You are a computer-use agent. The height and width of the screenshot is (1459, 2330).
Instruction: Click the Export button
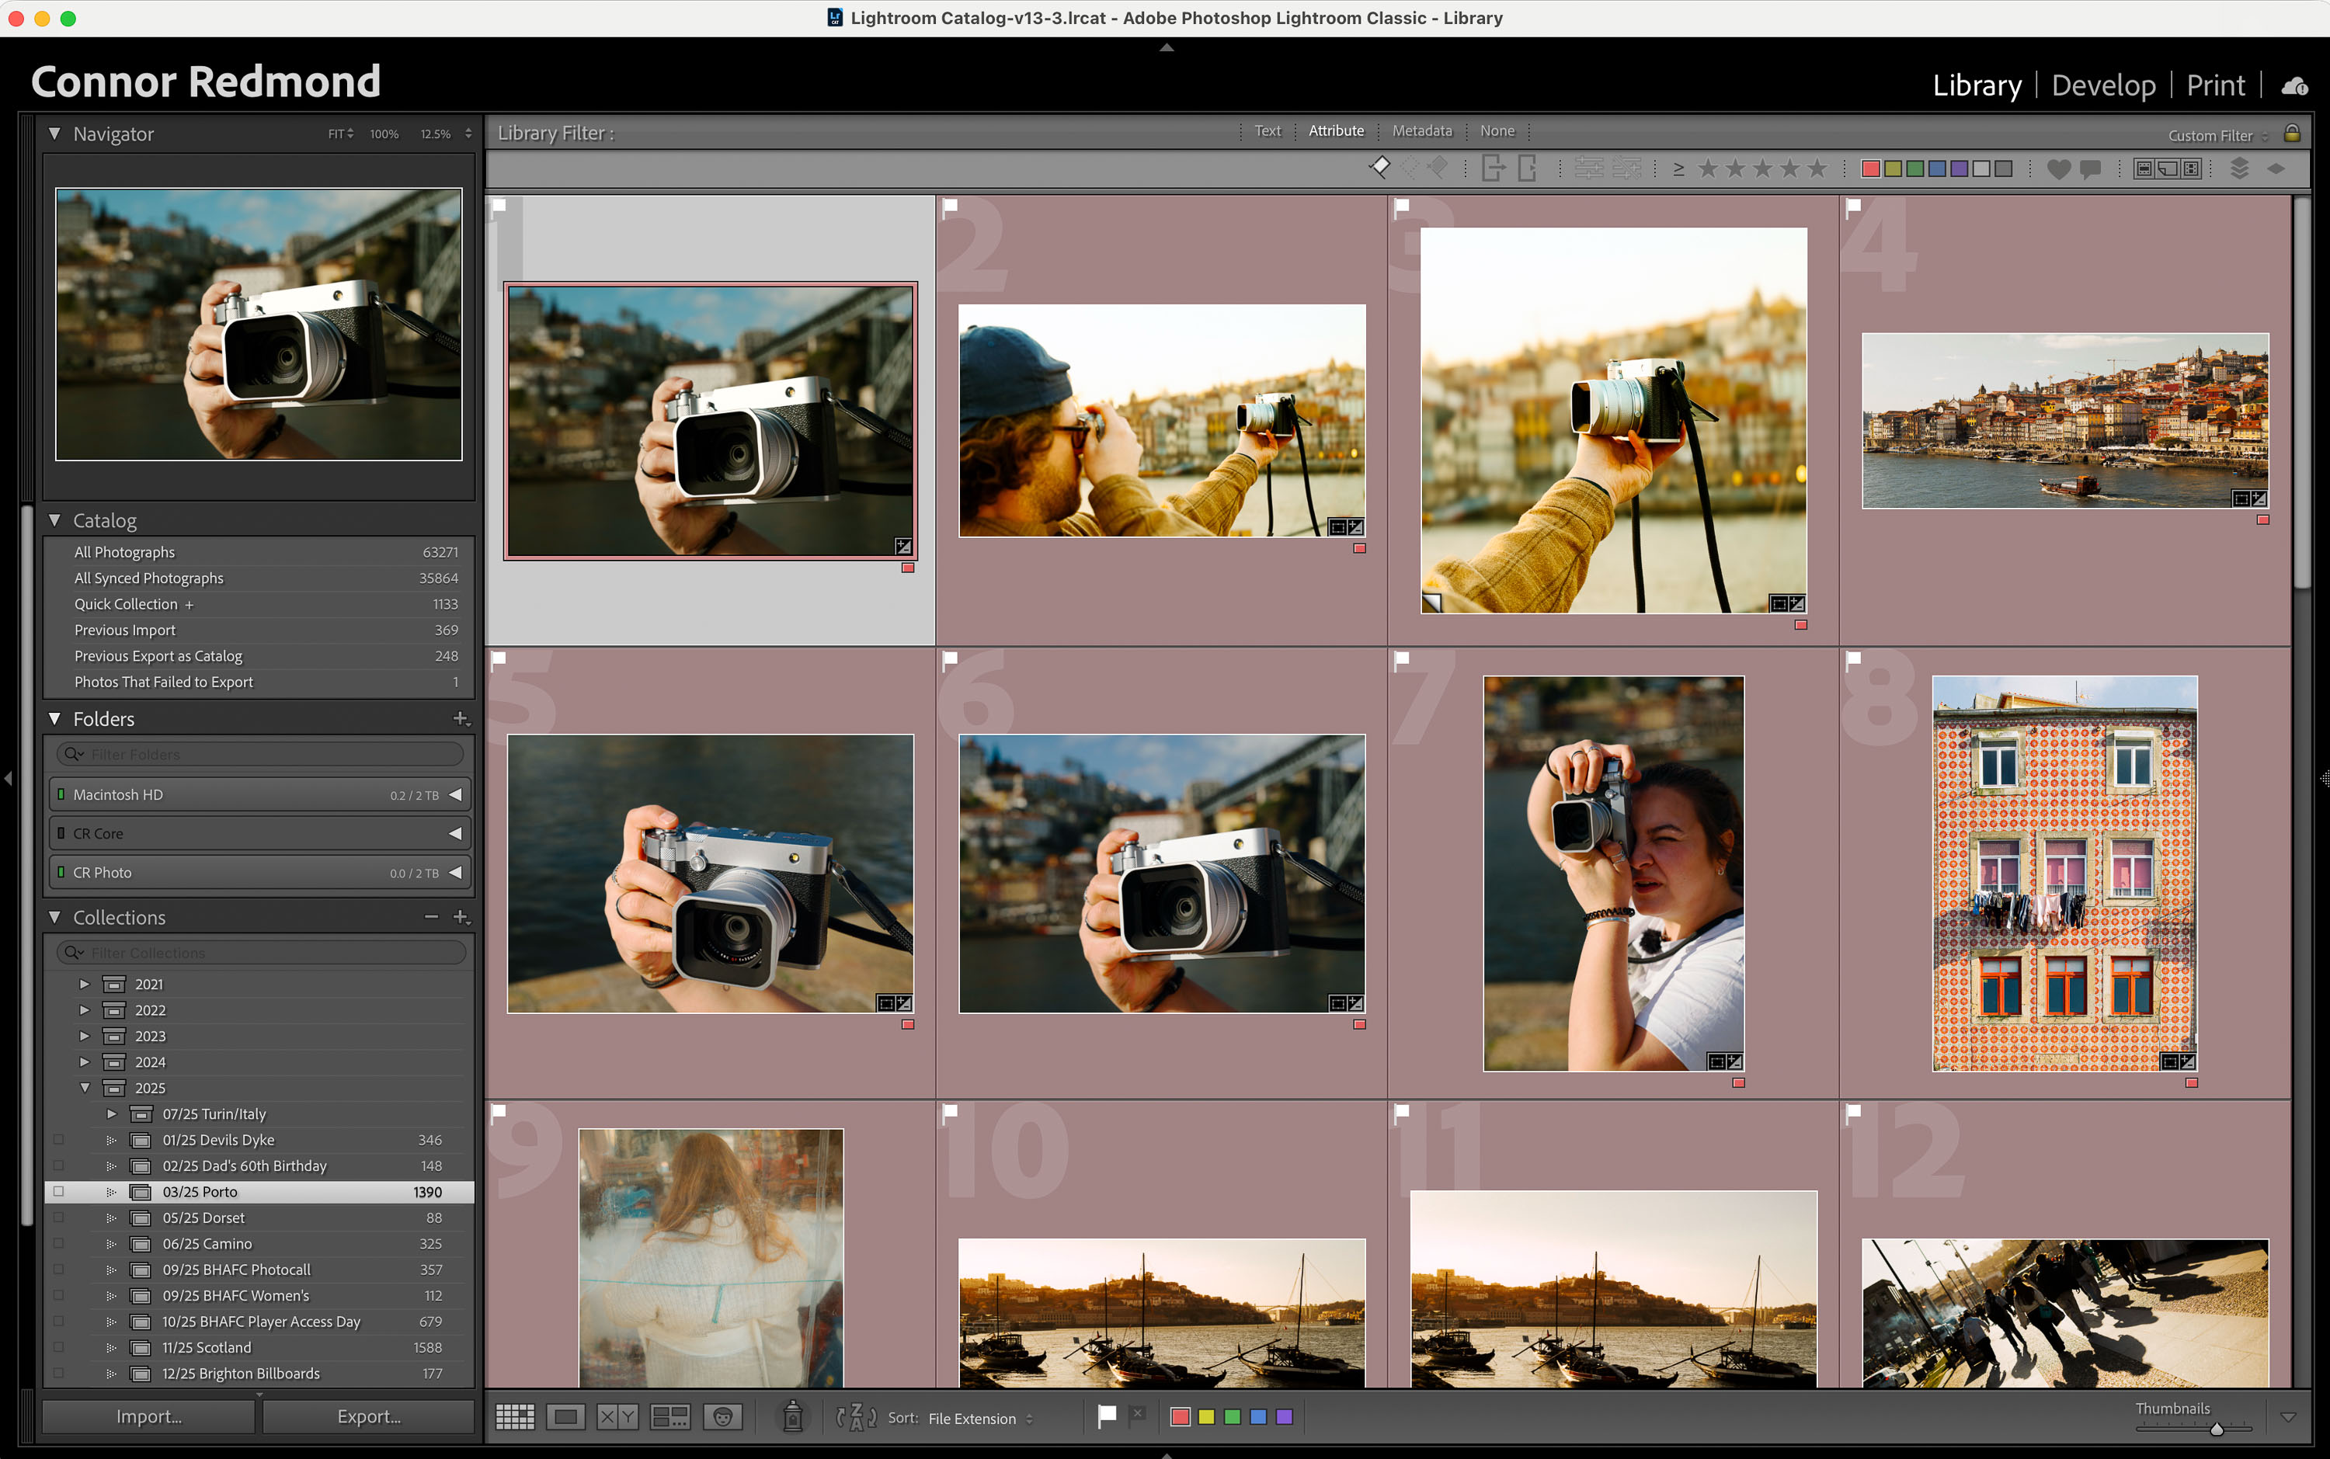369,1416
